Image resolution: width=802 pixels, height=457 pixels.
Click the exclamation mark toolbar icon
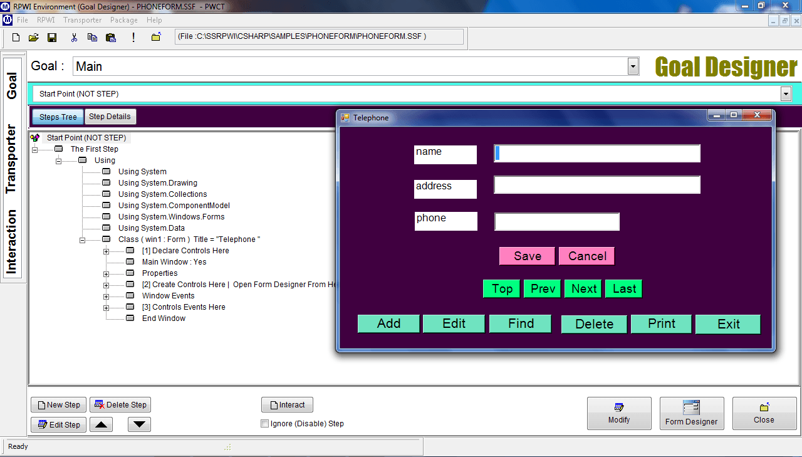133,37
